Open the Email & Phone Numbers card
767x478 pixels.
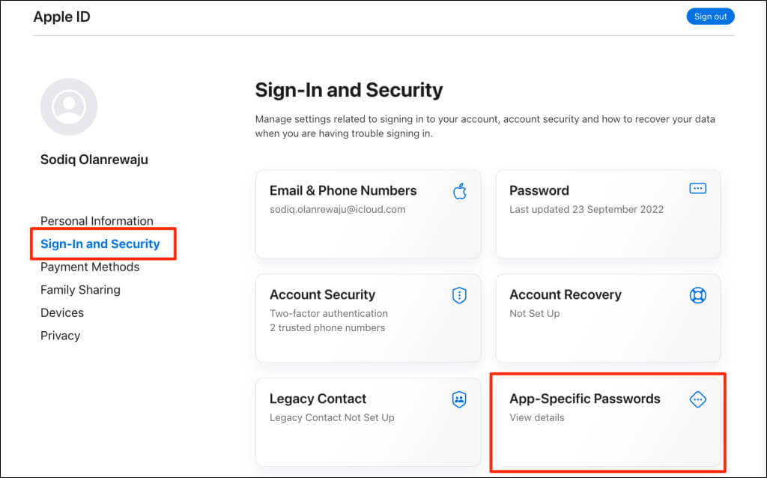(x=369, y=214)
